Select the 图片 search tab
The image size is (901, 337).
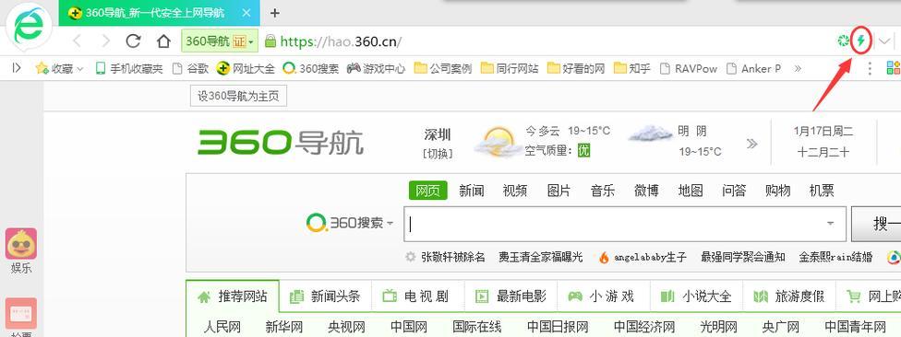click(559, 191)
